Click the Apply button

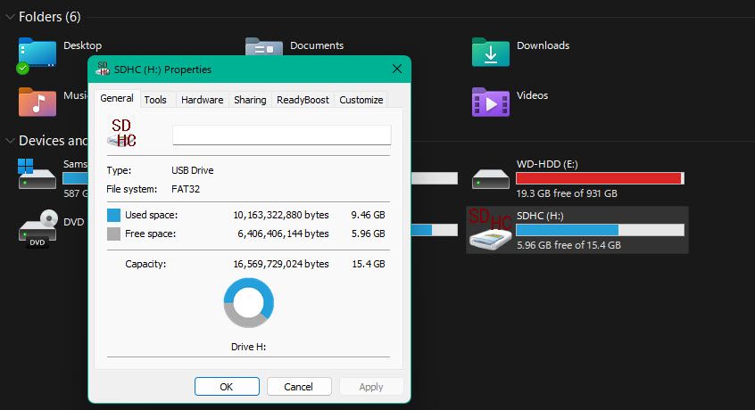pos(370,387)
